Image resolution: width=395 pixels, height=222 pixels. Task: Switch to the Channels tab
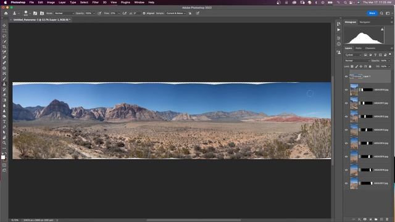tap(370, 48)
